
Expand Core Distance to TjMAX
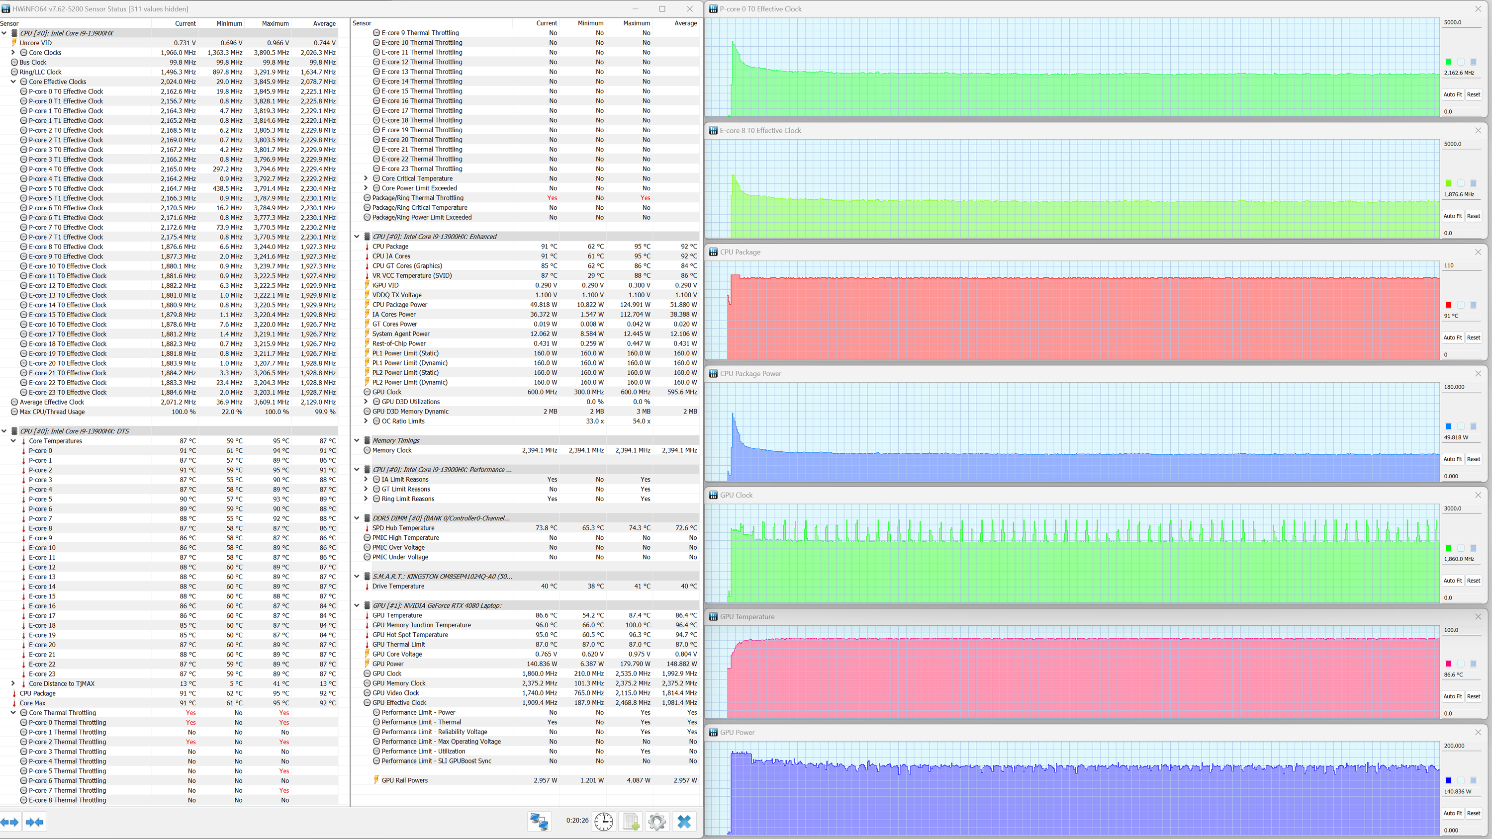click(13, 683)
